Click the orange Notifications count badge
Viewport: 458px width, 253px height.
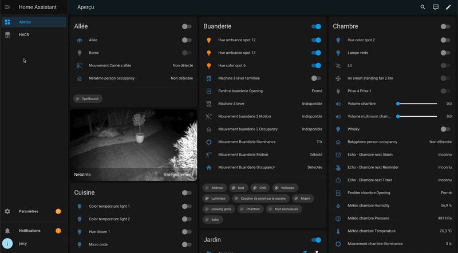[58, 231]
